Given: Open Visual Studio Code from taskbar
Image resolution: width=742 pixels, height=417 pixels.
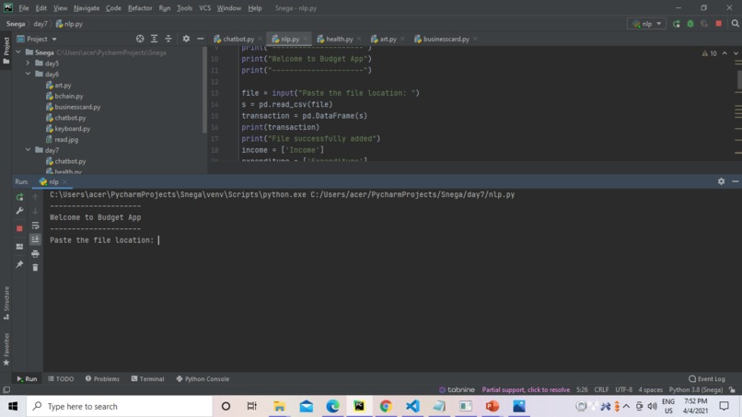Looking at the screenshot, I should pos(412,406).
